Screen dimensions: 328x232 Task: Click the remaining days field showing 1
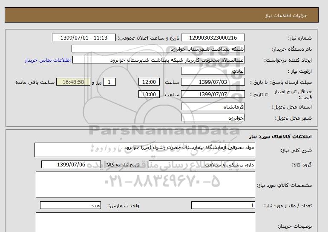click(109, 82)
